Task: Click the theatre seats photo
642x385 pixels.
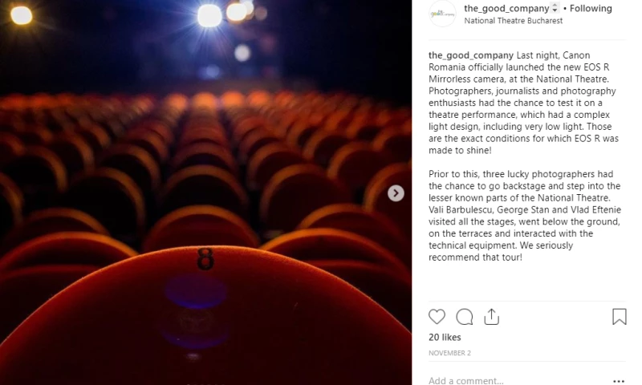Action: click(206, 192)
